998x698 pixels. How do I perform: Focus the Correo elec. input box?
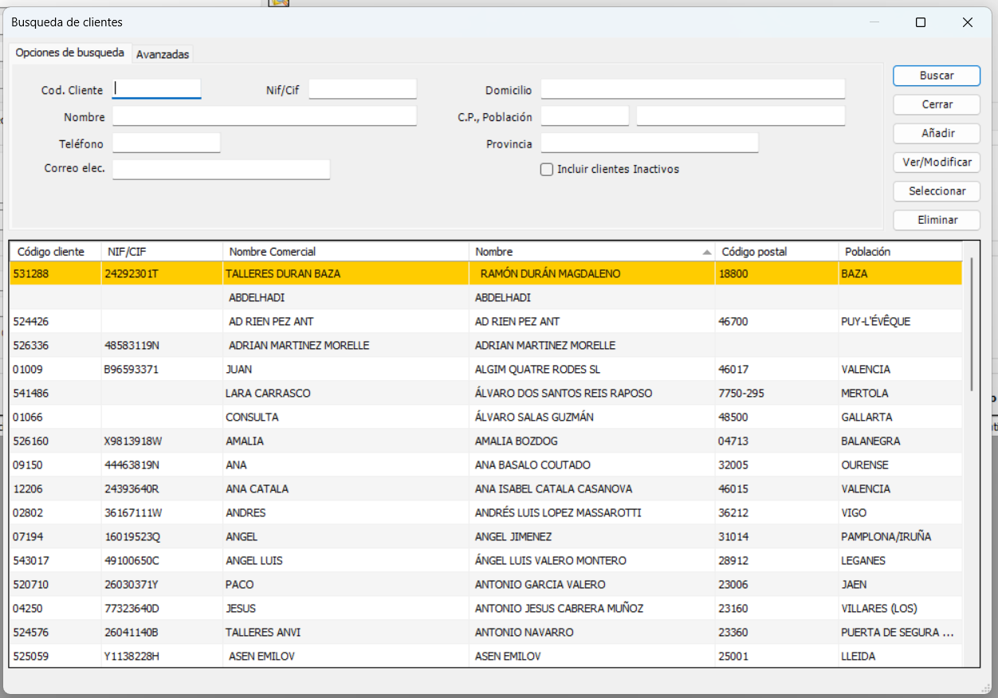221,169
